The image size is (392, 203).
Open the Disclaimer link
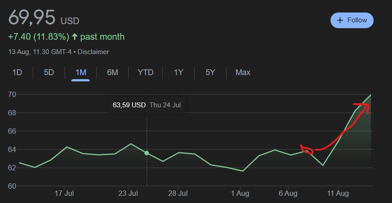93,52
